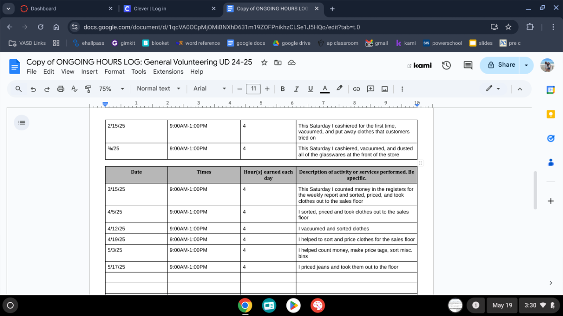Star this document
This screenshot has width=563, height=316.
(x=264, y=63)
